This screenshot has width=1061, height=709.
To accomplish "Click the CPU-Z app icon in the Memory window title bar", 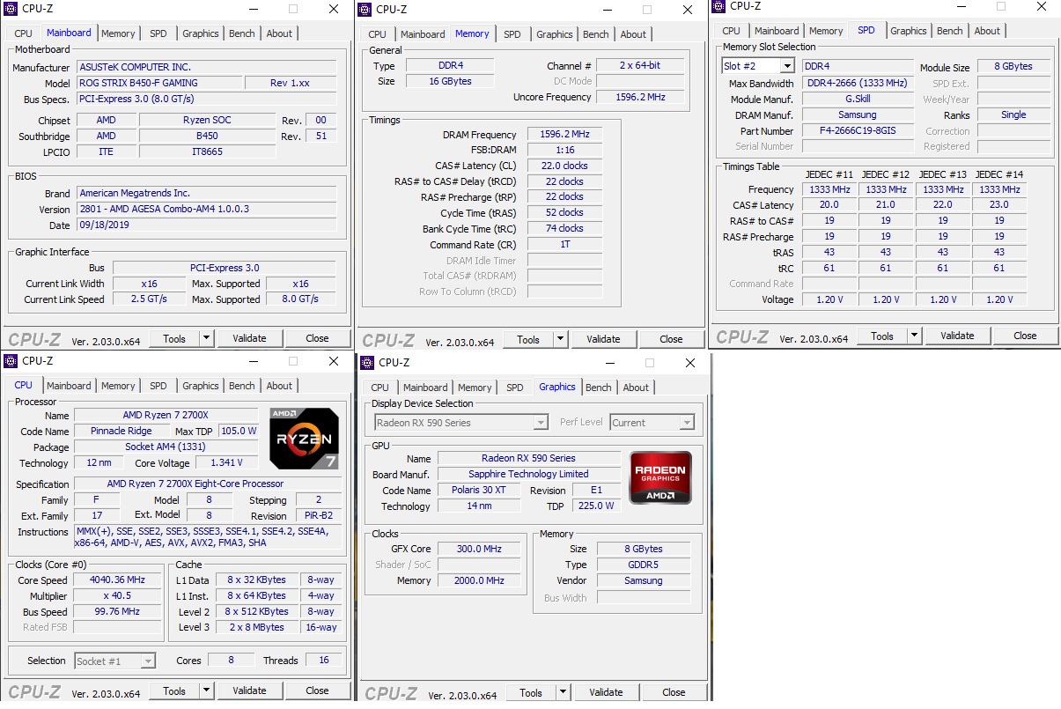I will tap(364, 10).
